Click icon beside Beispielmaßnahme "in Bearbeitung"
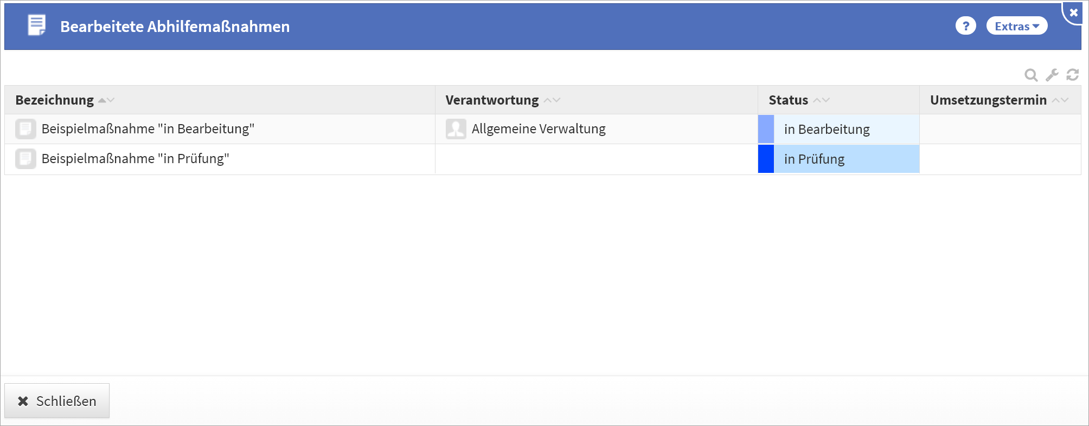The width and height of the screenshot is (1089, 426). pyautogui.click(x=25, y=129)
